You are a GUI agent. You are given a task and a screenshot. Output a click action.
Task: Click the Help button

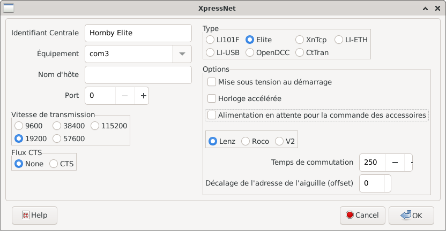click(34, 215)
